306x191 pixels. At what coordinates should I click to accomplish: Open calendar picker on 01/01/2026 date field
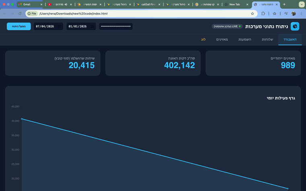point(93,27)
